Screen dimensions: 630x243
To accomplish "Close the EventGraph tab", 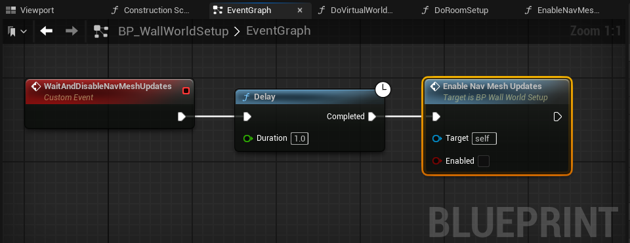I will [300, 10].
